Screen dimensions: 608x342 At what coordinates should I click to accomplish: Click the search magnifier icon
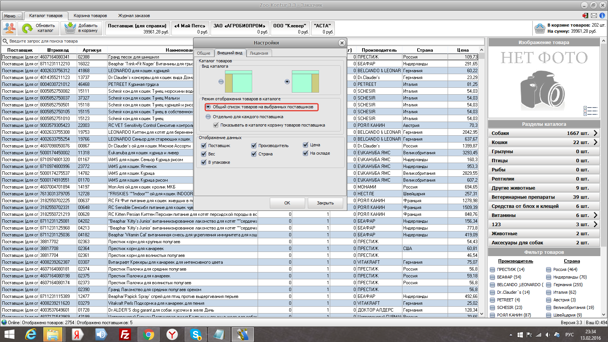pos(5,41)
